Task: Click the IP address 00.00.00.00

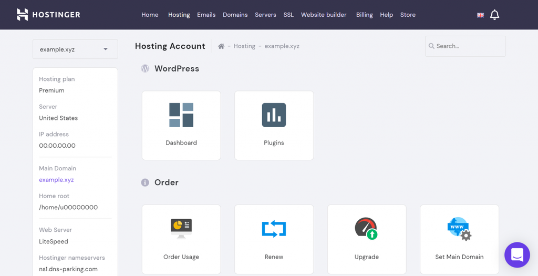Action: tap(57, 146)
